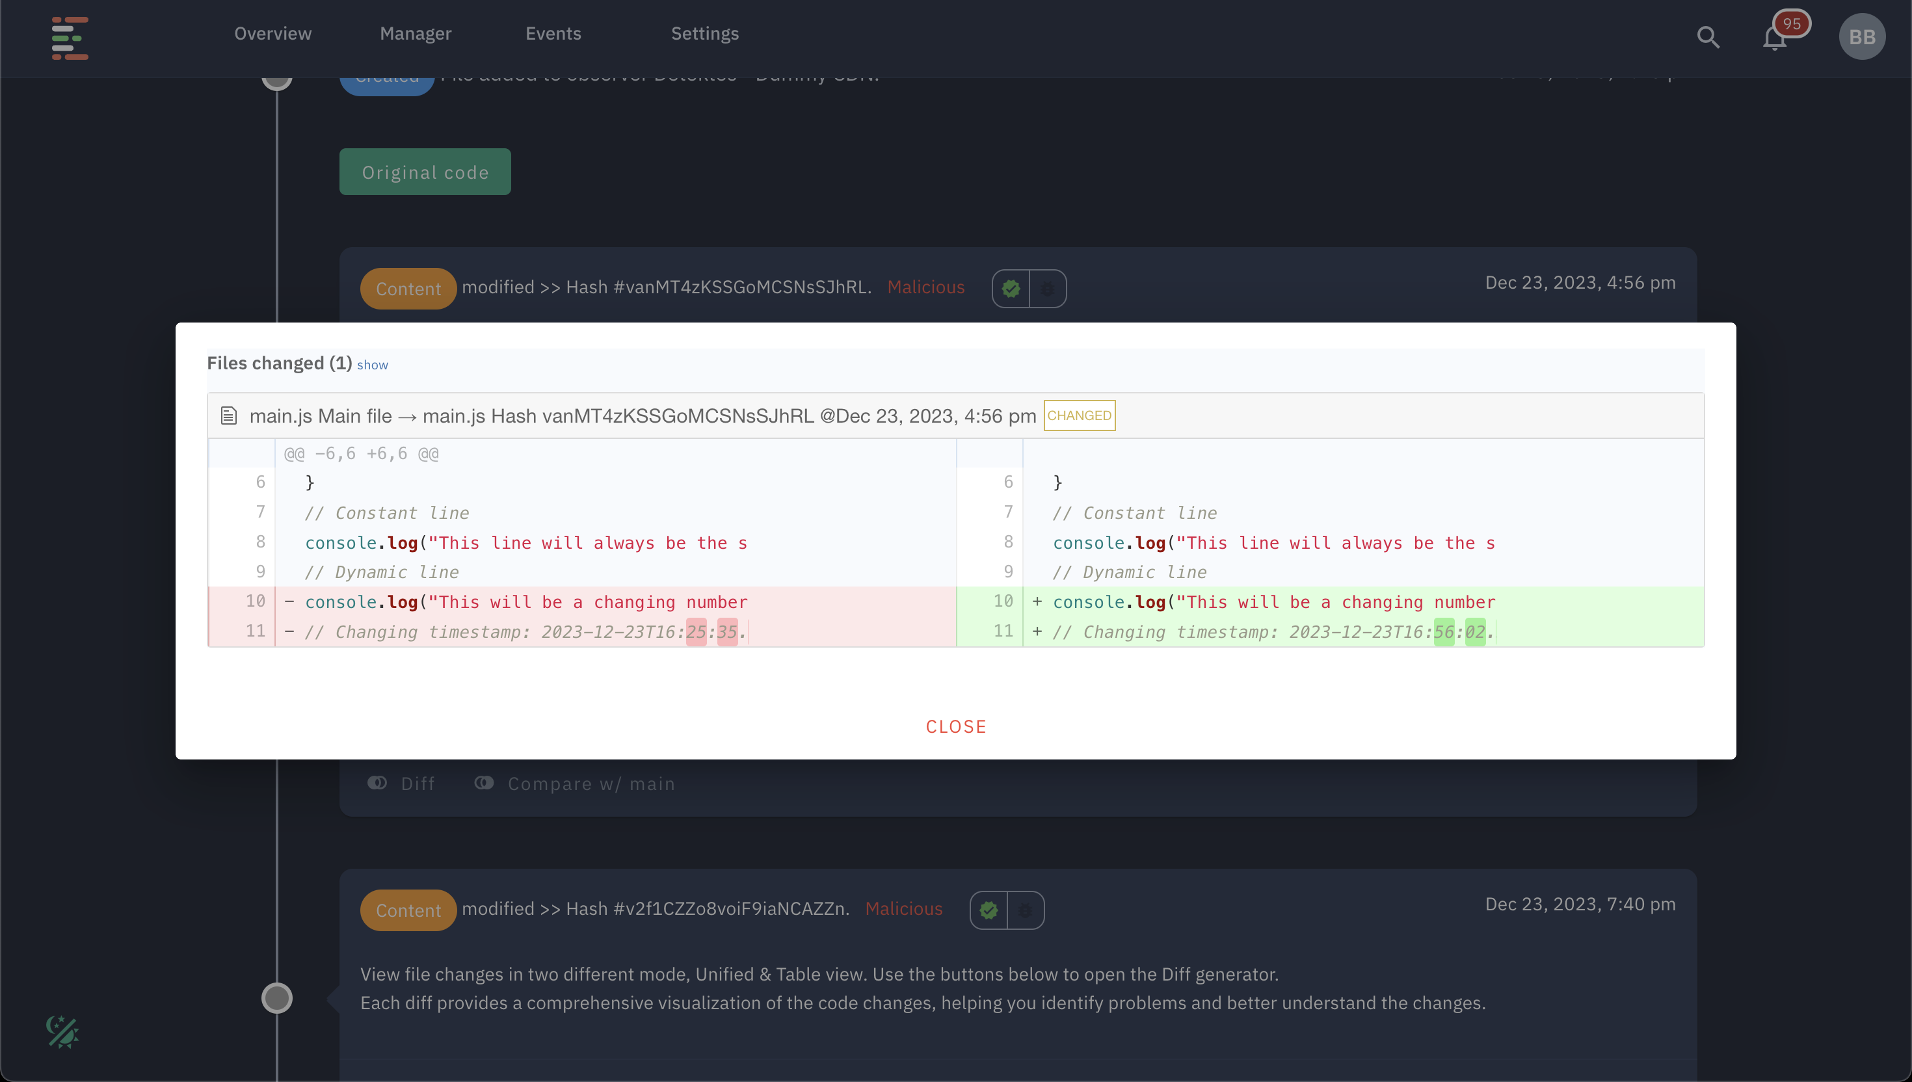Click the Compare w/ main label
The width and height of the screenshot is (1912, 1082).
click(592, 784)
